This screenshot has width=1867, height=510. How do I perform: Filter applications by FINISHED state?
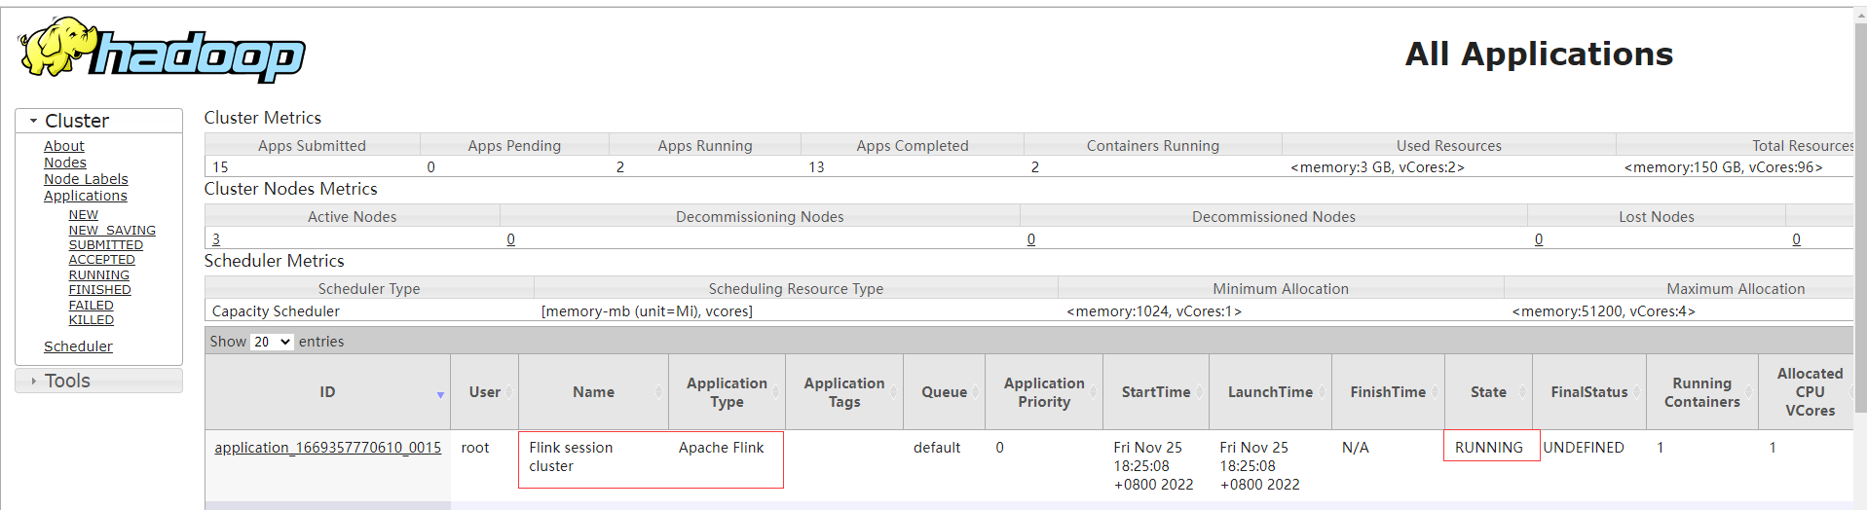99,290
